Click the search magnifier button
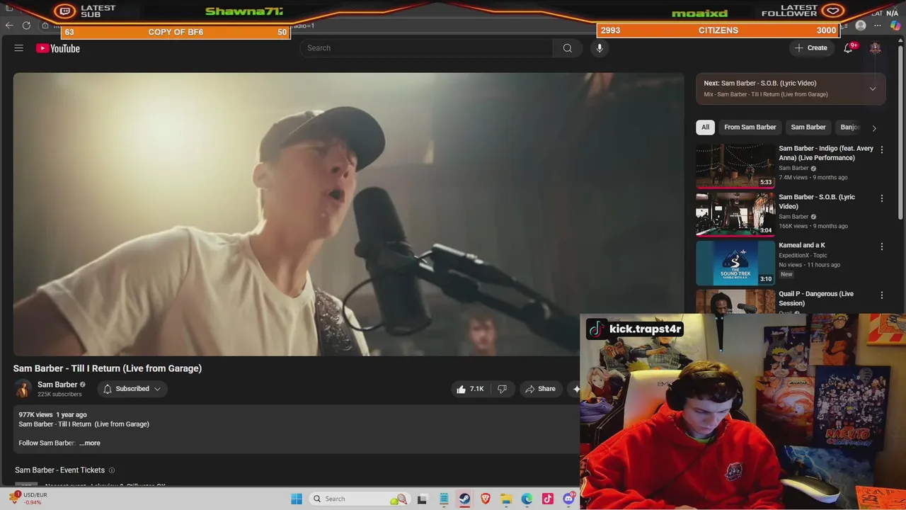Image resolution: width=906 pixels, height=510 pixels. click(567, 48)
